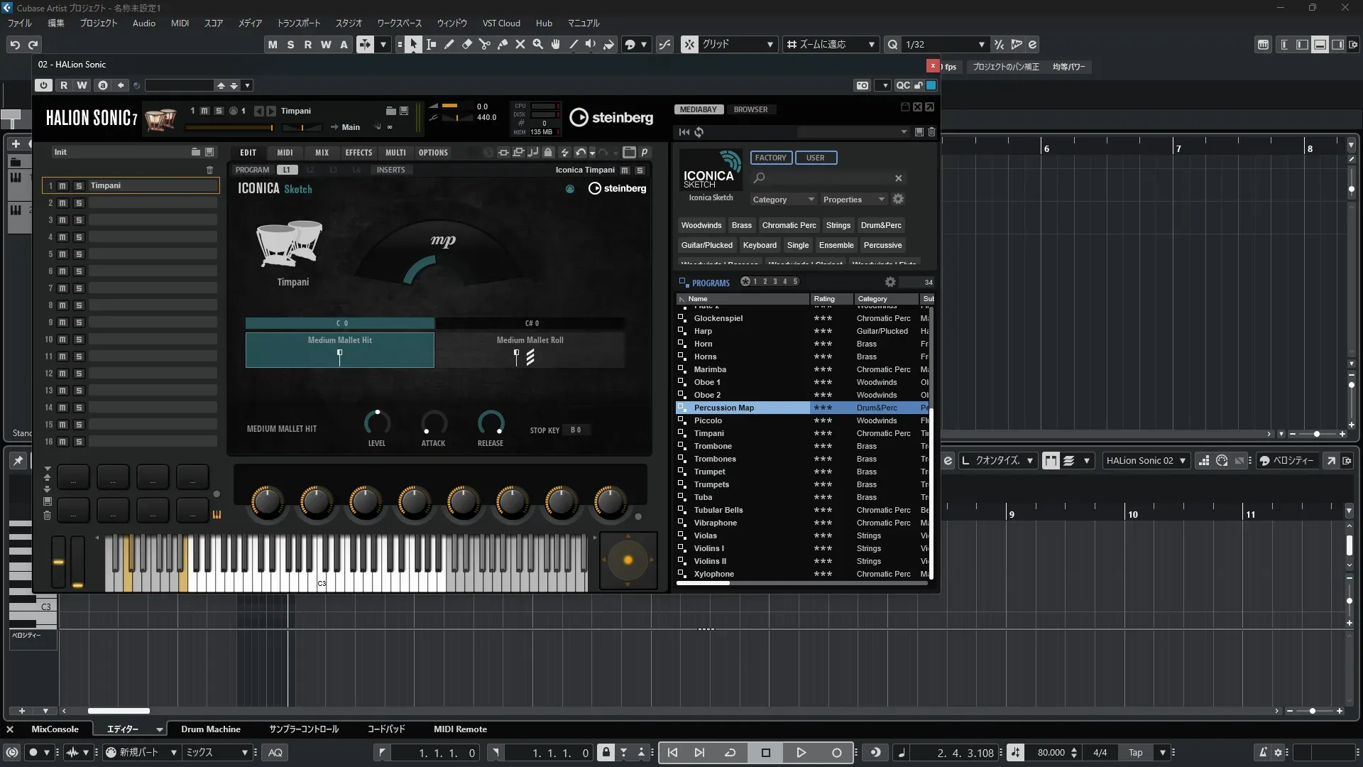Adjust the RELEASE knob in Iconica Sketch
The height and width of the screenshot is (767, 1363).
[491, 423]
